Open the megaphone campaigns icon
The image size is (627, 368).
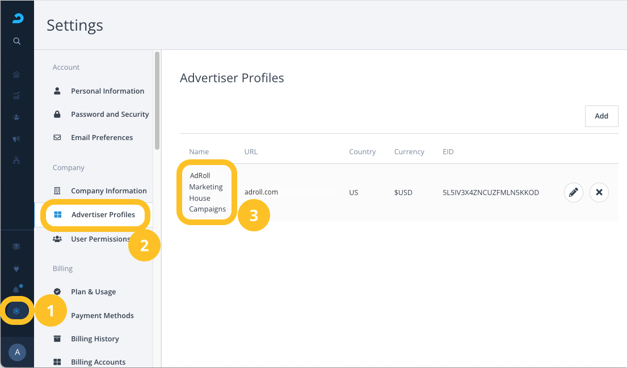(x=16, y=139)
